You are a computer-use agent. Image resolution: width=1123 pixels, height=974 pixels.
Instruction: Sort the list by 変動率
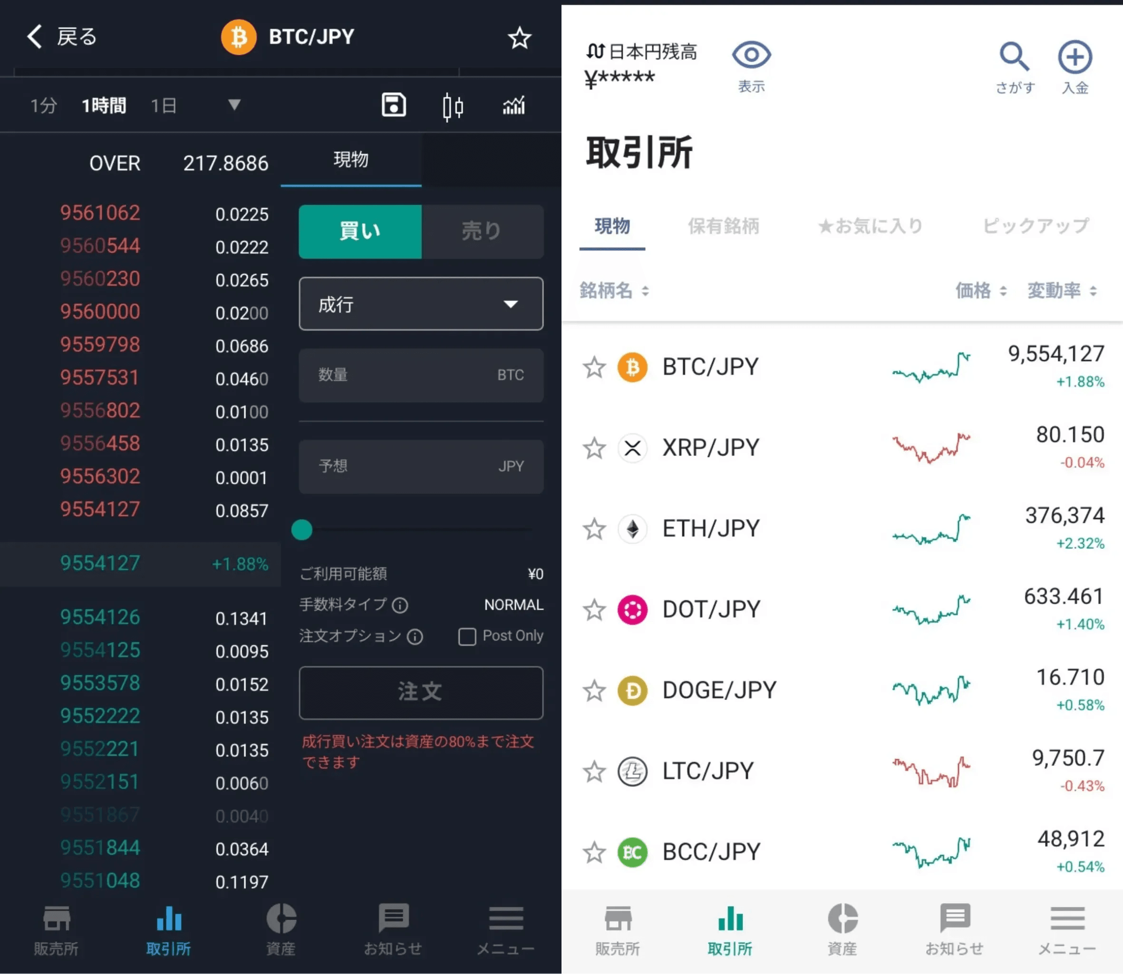coord(1062,291)
